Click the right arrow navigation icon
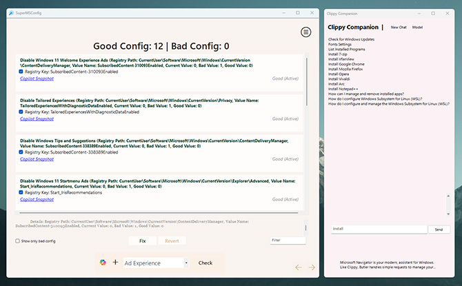Viewport: 462px width, 286px height. tap(312, 267)
